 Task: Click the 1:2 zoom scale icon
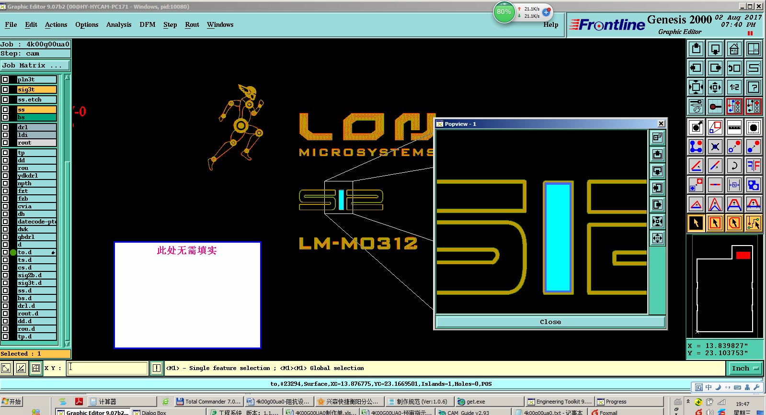point(734,87)
